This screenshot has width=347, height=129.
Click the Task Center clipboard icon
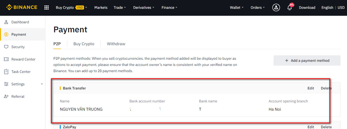(x=6, y=72)
